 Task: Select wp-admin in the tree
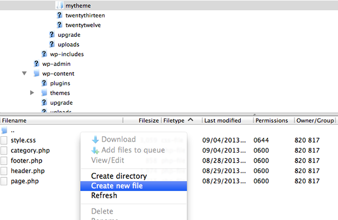coord(57,64)
